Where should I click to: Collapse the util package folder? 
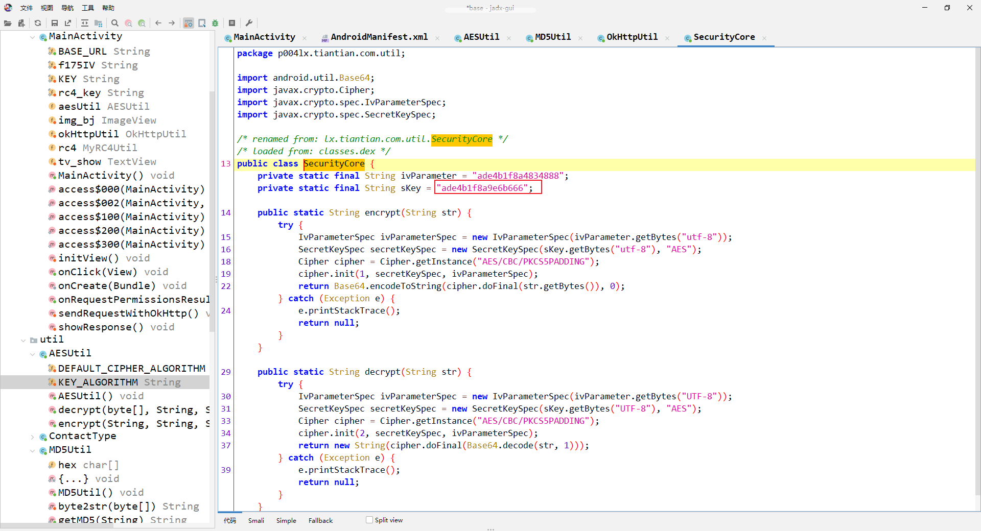[24, 340]
